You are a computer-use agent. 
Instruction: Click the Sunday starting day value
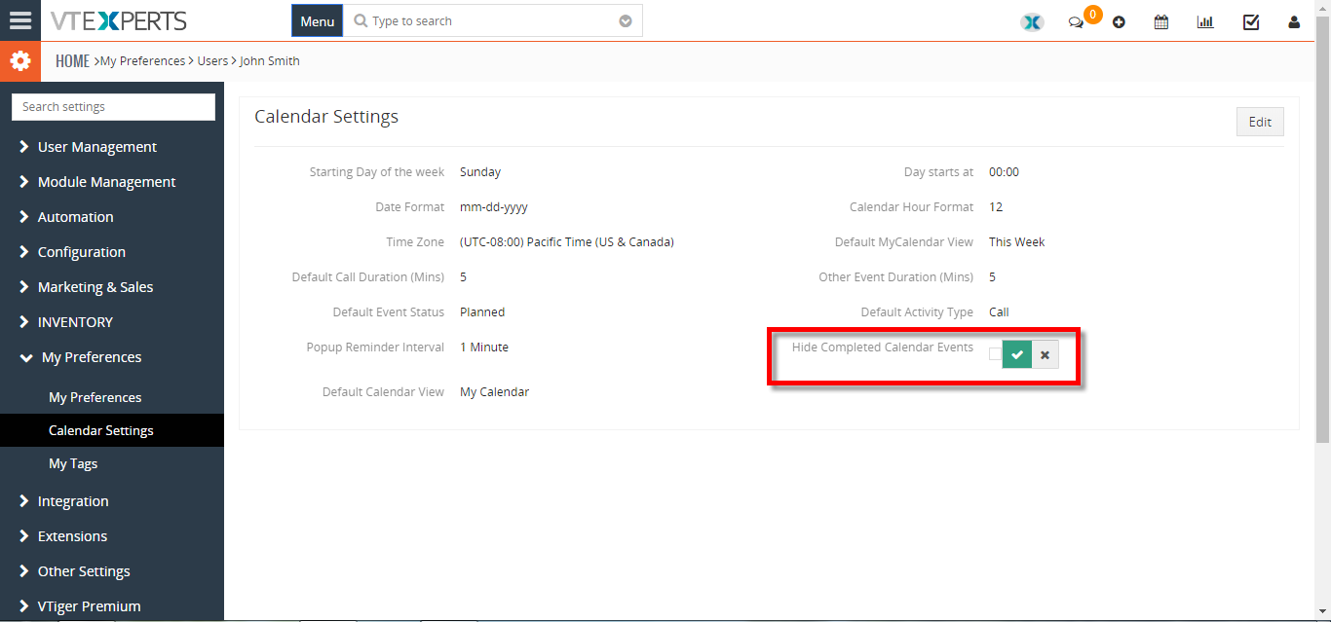pyautogui.click(x=480, y=172)
